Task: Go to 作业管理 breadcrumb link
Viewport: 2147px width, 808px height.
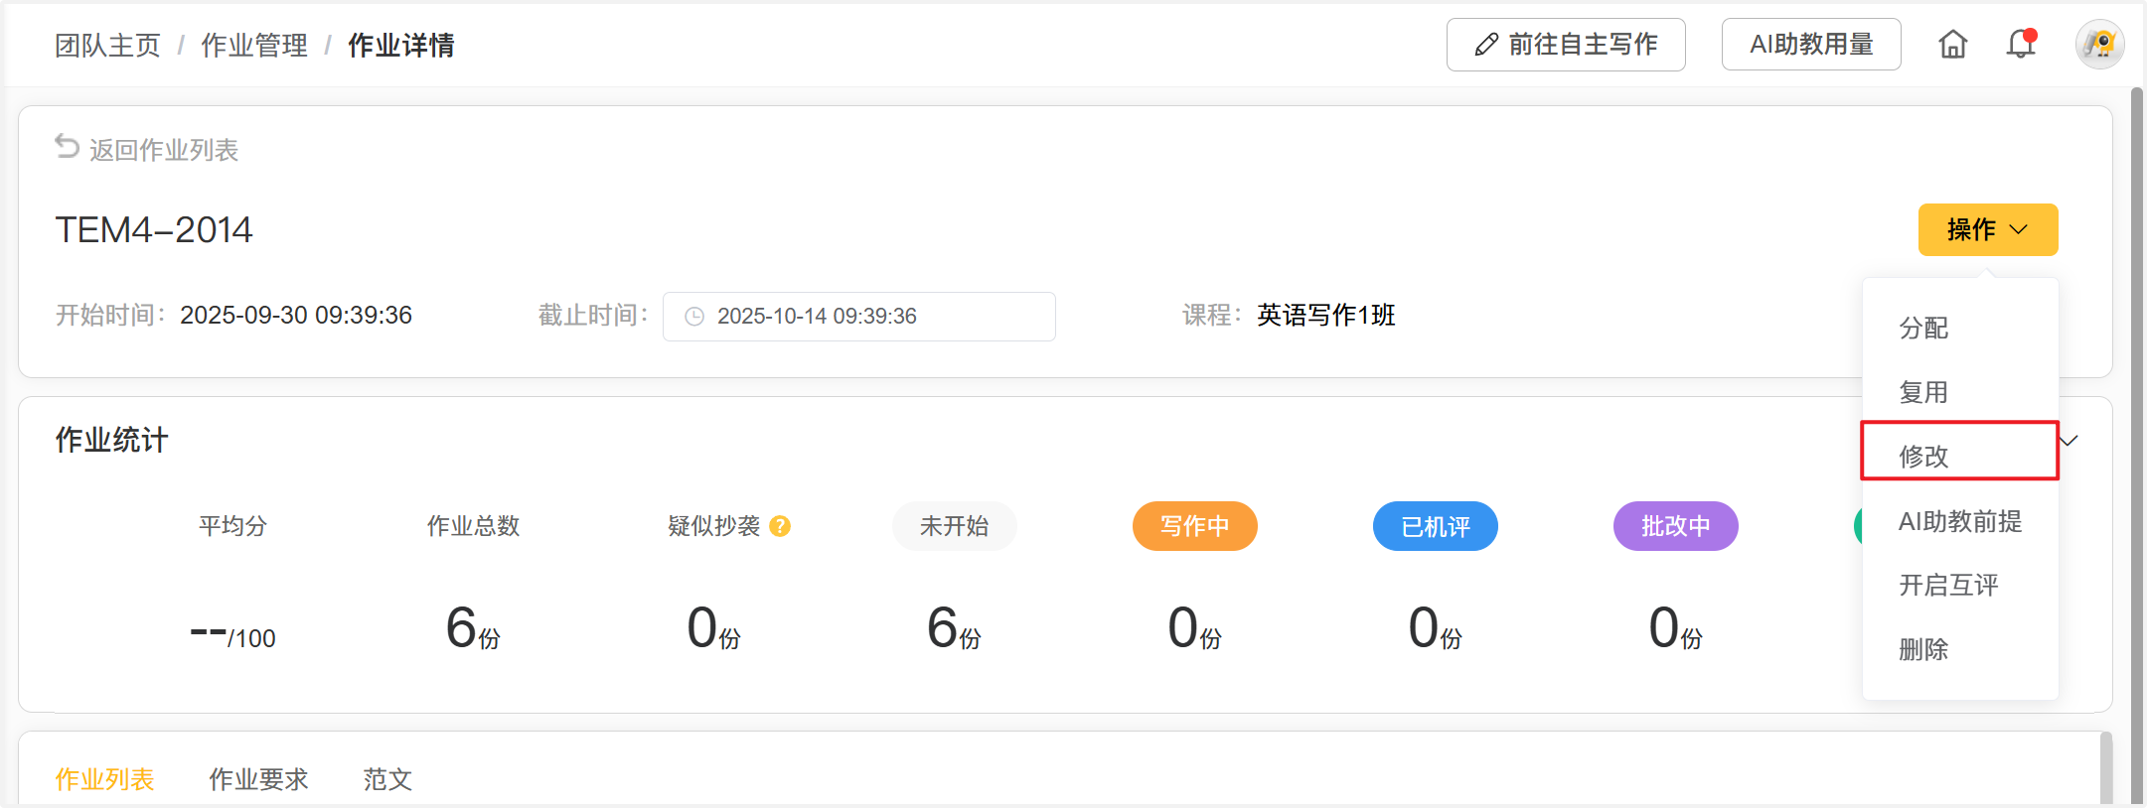Action: point(254,46)
